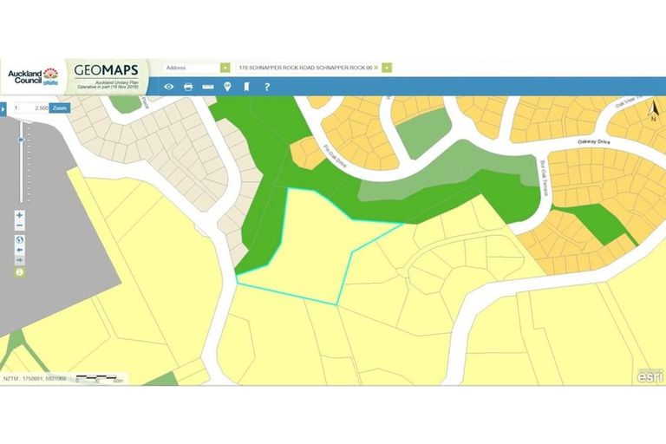Click the zoom level slider handle

21,139
